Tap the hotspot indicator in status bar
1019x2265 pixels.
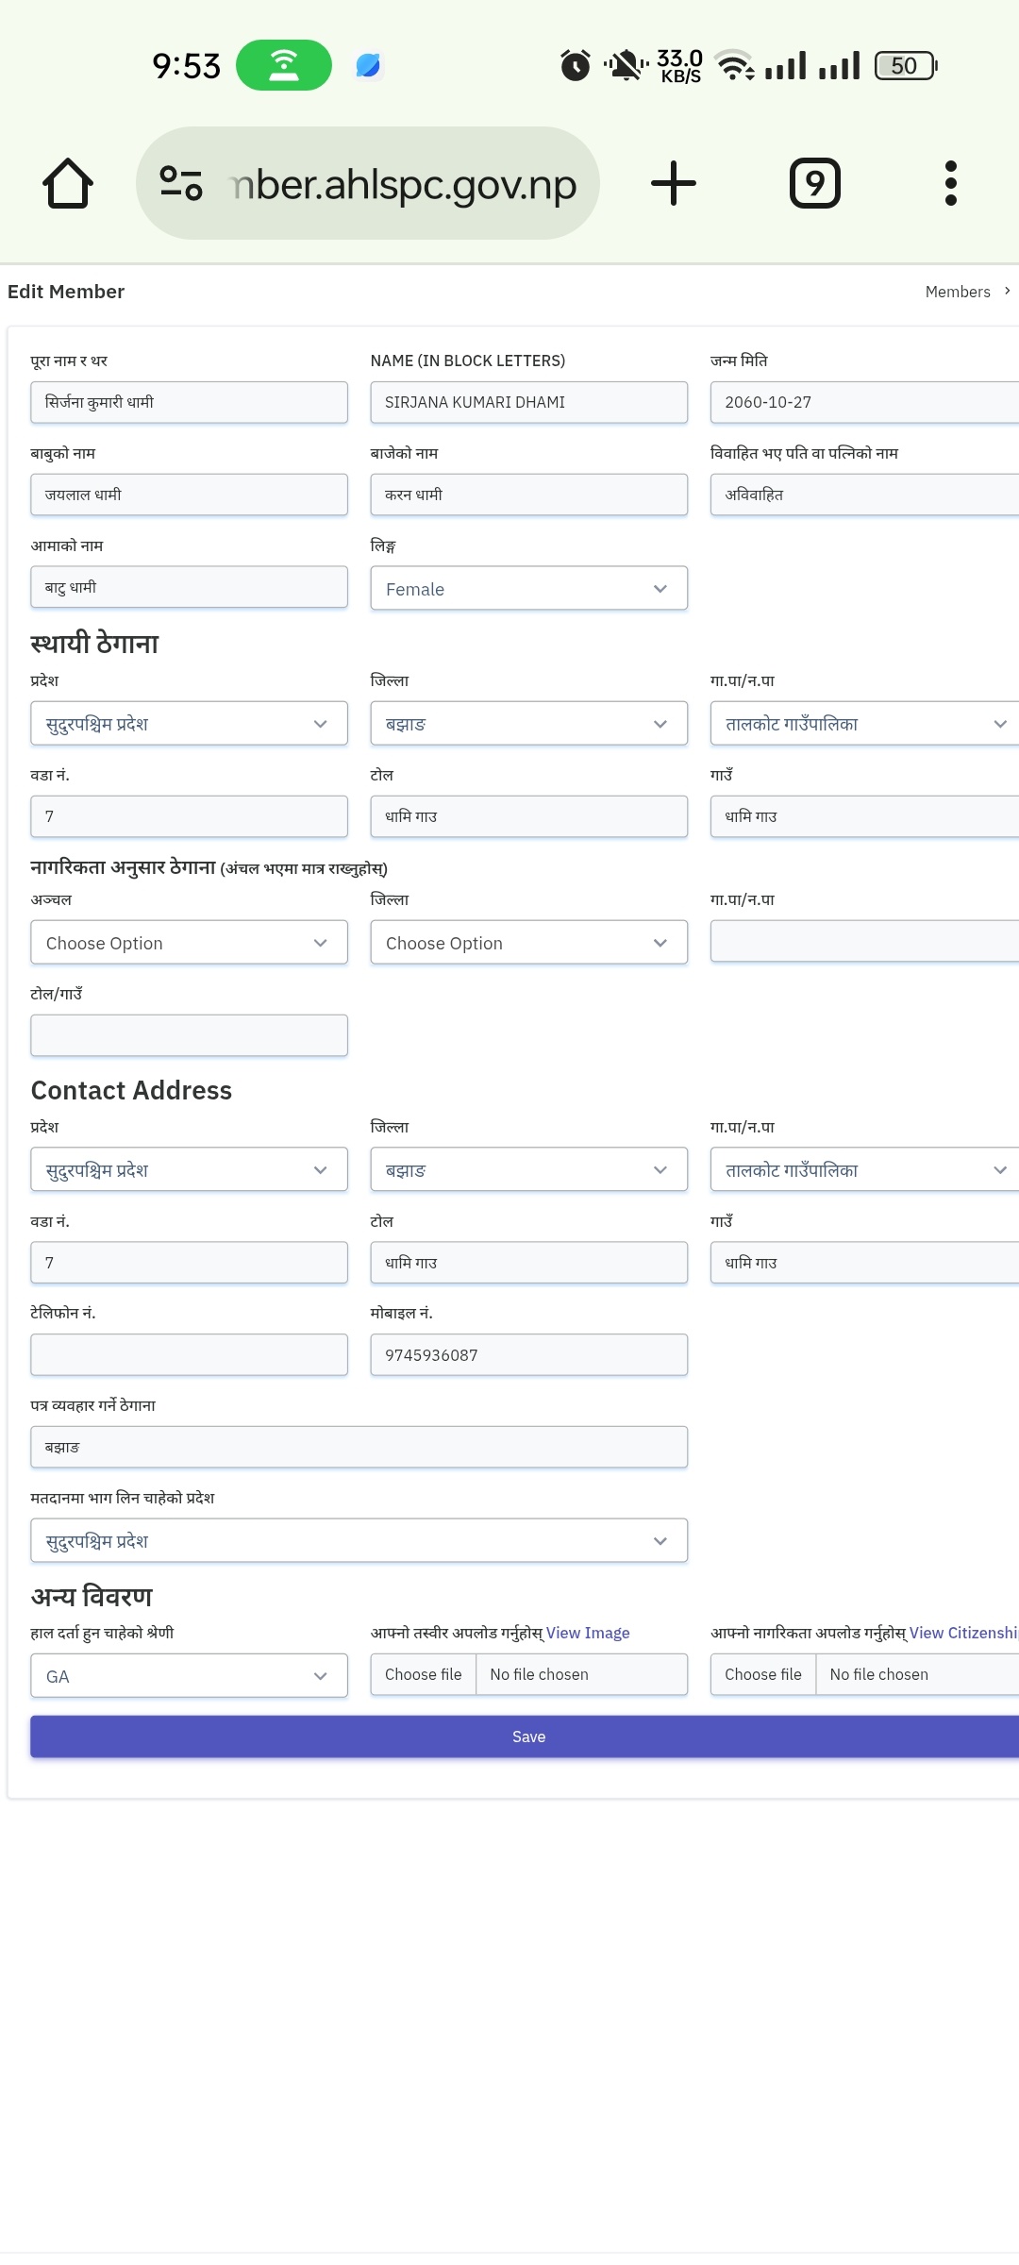click(x=284, y=65)
